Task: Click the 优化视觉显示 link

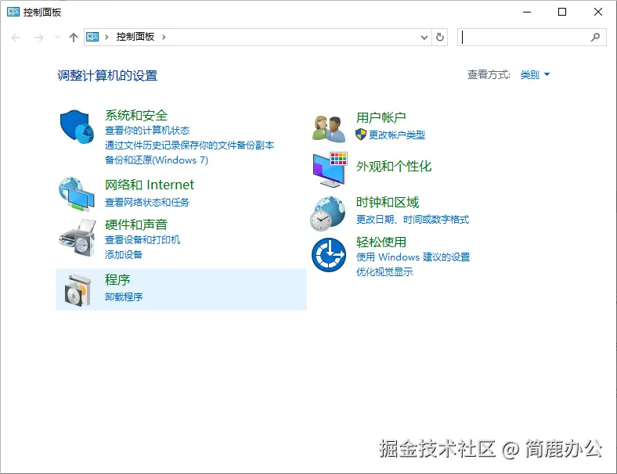Action: coord(384,271)
